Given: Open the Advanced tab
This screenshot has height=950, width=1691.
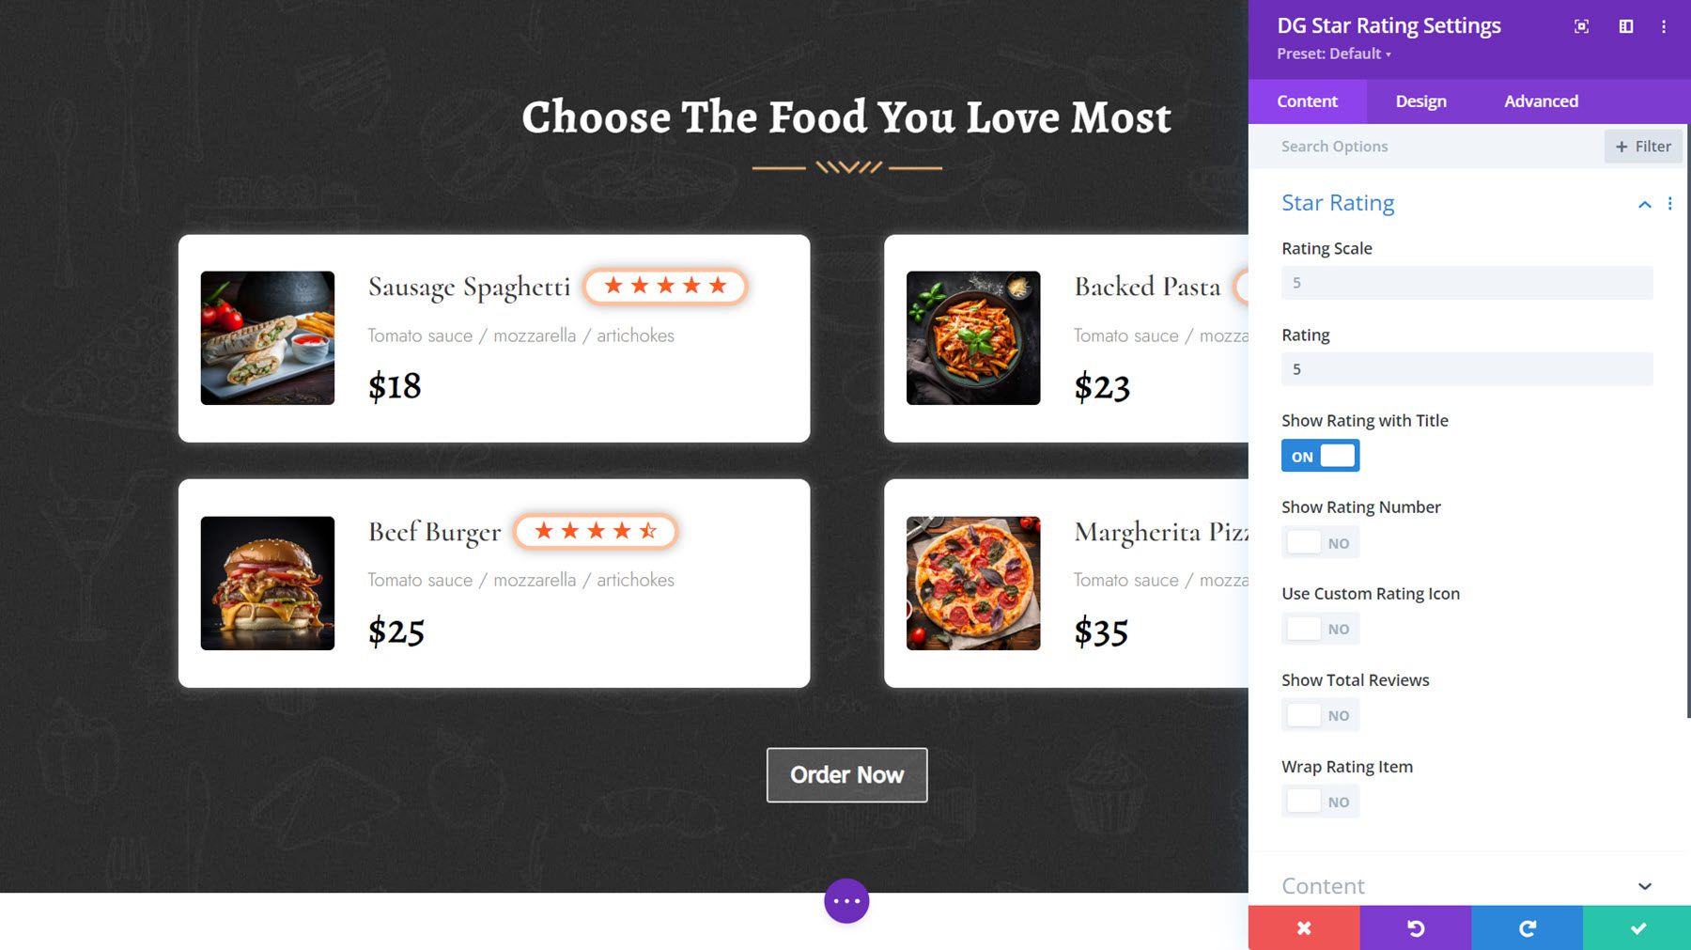Looking at the screenshot, I should click(x=1540, y=101).
